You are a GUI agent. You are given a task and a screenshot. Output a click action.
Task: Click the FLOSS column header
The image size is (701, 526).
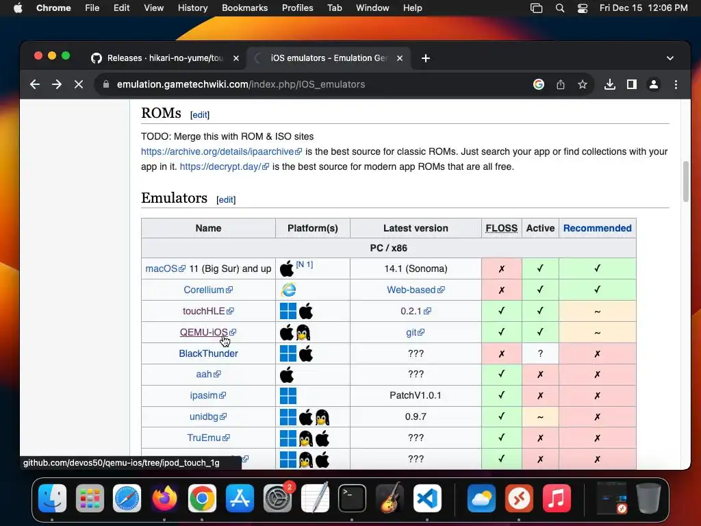point(502,228)
